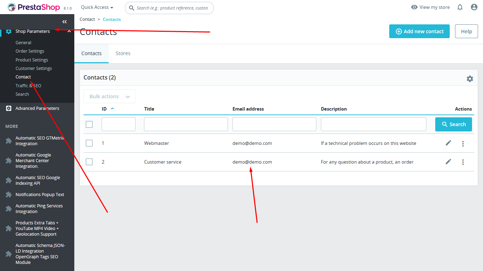Open Customer Settings in the sidebar
This screenshot has height=271, width=483.
tap(34, 69)
